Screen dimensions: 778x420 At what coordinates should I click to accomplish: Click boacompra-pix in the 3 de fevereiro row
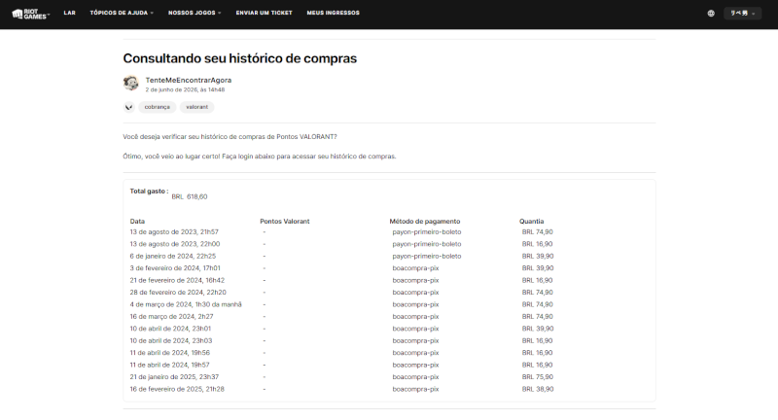click(x=416, y=268)
